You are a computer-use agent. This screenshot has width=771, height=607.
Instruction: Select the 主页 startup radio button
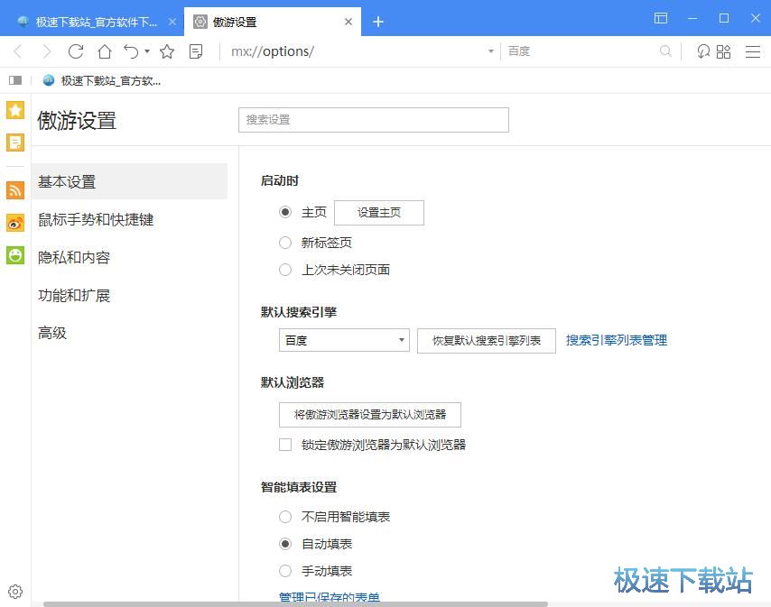(285, 212)
